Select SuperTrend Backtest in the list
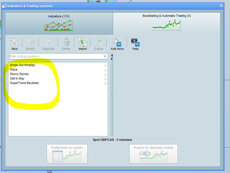The height and width of the screenshot is (173, 230). pyautogui.click(x=58, y=83)
